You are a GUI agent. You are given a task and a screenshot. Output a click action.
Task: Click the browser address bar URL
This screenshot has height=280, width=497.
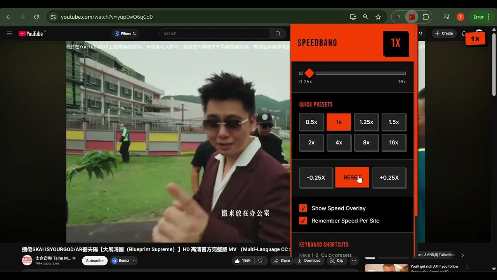coord(107,17)
